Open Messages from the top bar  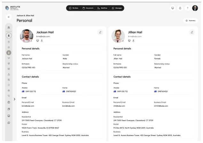(x=117, y=8)
